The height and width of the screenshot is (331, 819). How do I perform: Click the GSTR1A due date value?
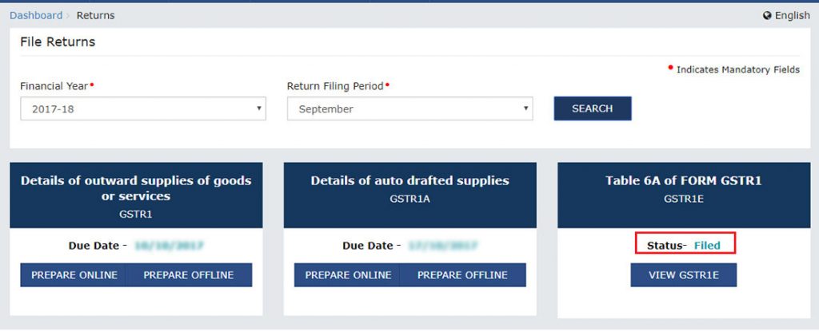tap(442, 246)
